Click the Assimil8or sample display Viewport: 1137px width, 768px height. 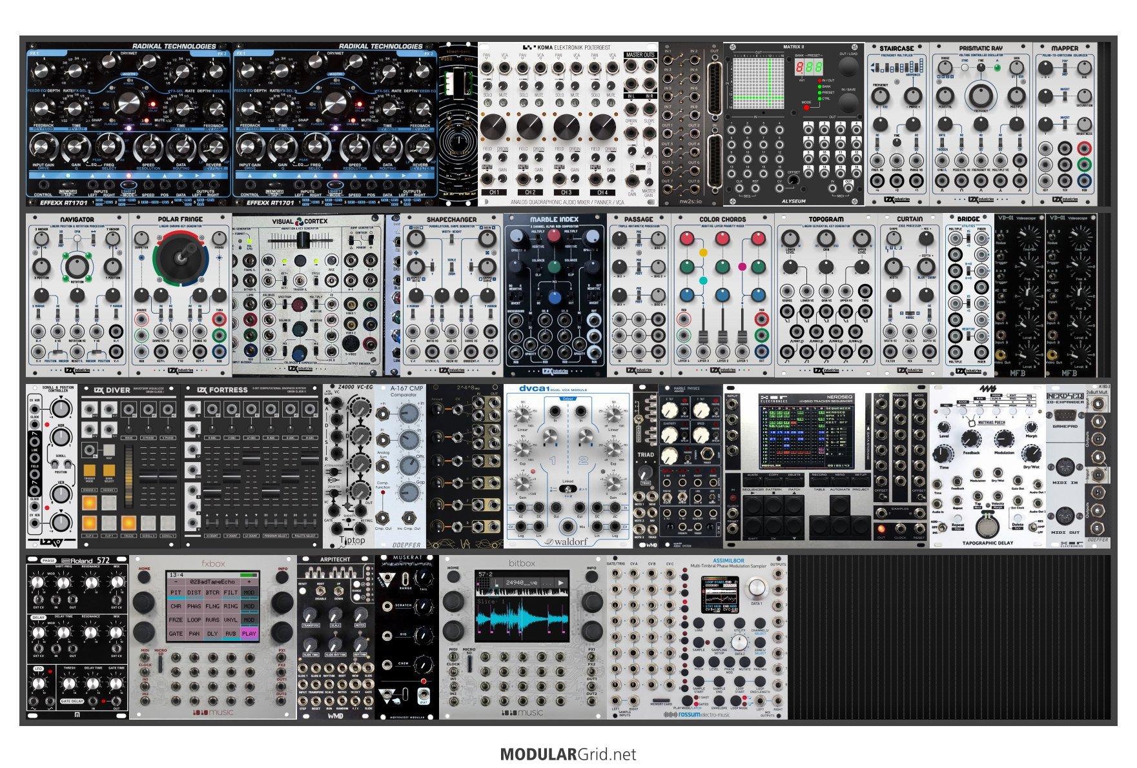pyautogui.click(x=720, y=594)
